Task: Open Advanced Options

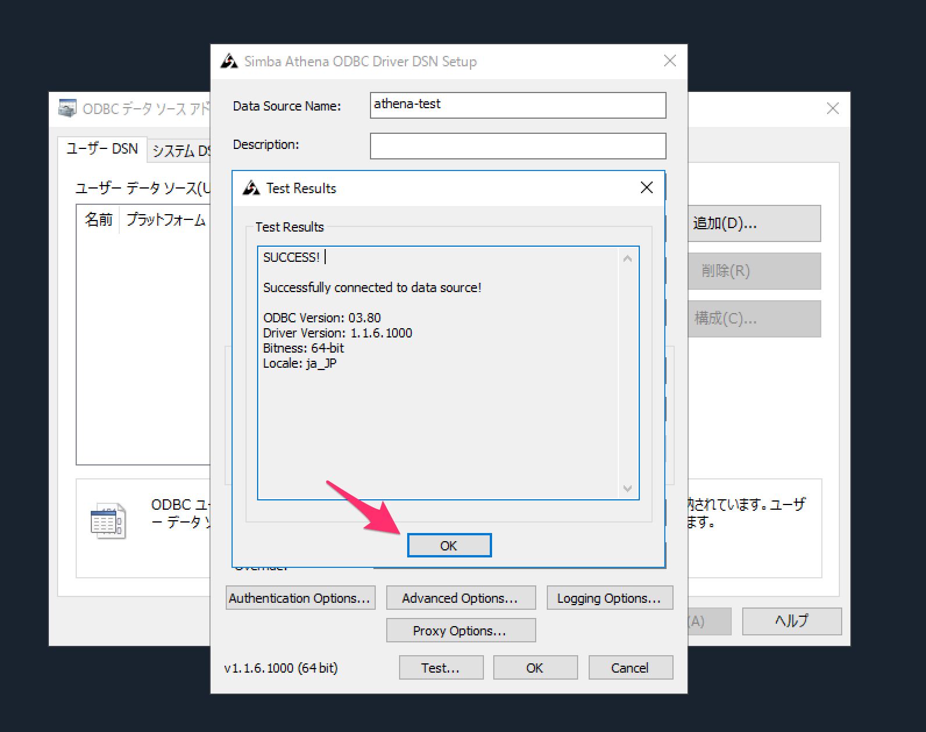Action: 461,598
